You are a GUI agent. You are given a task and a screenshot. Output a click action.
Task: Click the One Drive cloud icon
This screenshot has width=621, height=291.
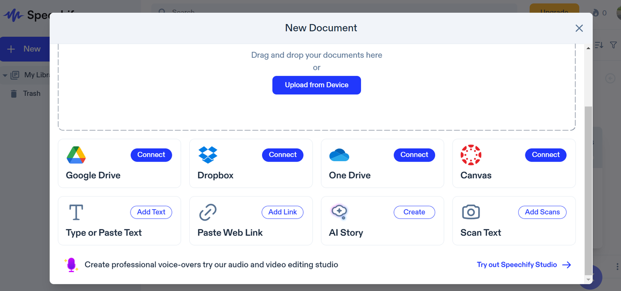click(339, 155)
